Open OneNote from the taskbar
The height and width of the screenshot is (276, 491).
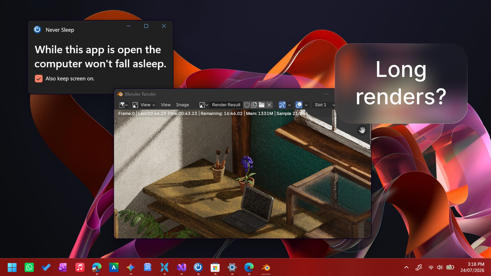[63, 268]
